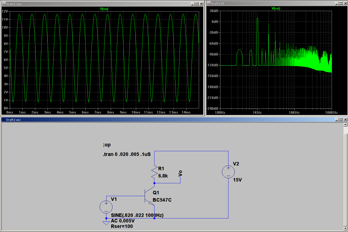Minimize the Draft2.fft window

pos(337,3)
